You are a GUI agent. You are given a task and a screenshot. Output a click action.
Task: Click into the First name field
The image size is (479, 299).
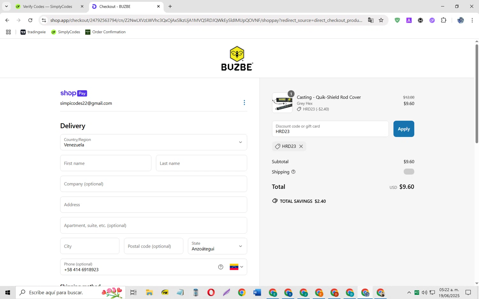coord(106,163)
